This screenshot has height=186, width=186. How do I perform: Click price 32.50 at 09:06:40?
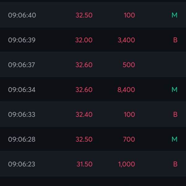click(84, 15)
